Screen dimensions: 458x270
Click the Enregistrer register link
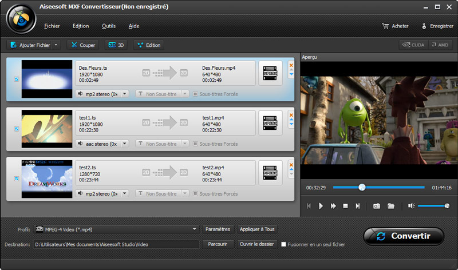(437, 26)
